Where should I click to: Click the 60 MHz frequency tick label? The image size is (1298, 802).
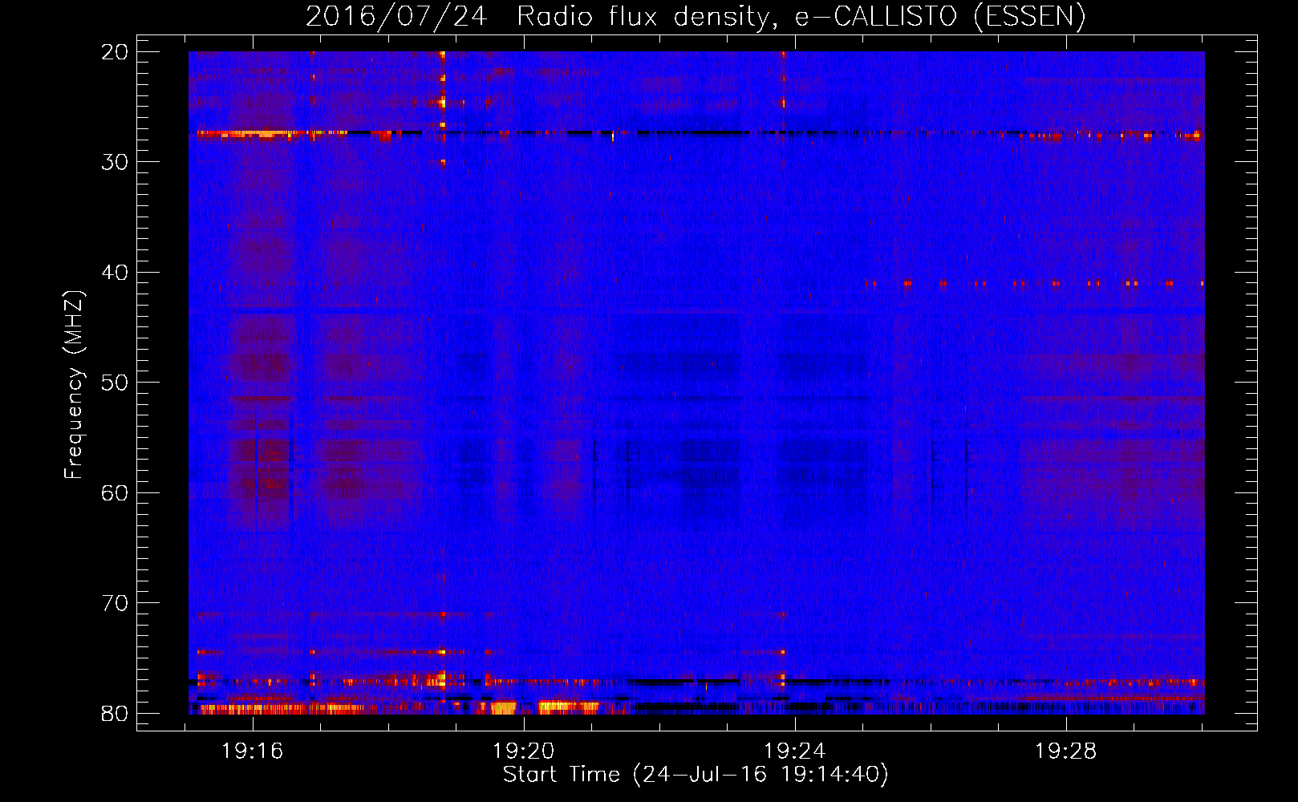(x=115, y=492)
